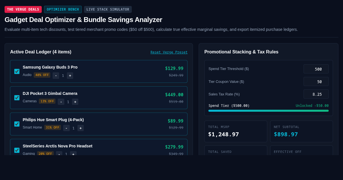Click the Promotional Stacking & Tax Rules heading
Image resolution: width=343 pixels, height=180 pixels.
click(x=241, y=52)
